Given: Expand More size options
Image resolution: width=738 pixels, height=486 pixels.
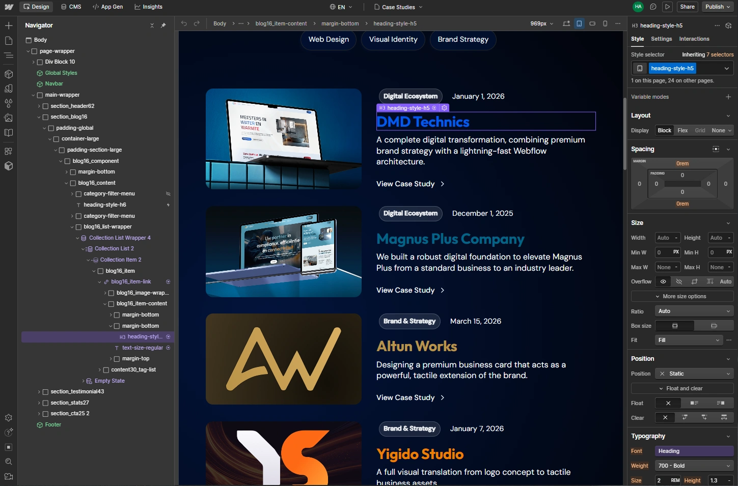Looking at the screenshot, I should [x=682, y=296].
